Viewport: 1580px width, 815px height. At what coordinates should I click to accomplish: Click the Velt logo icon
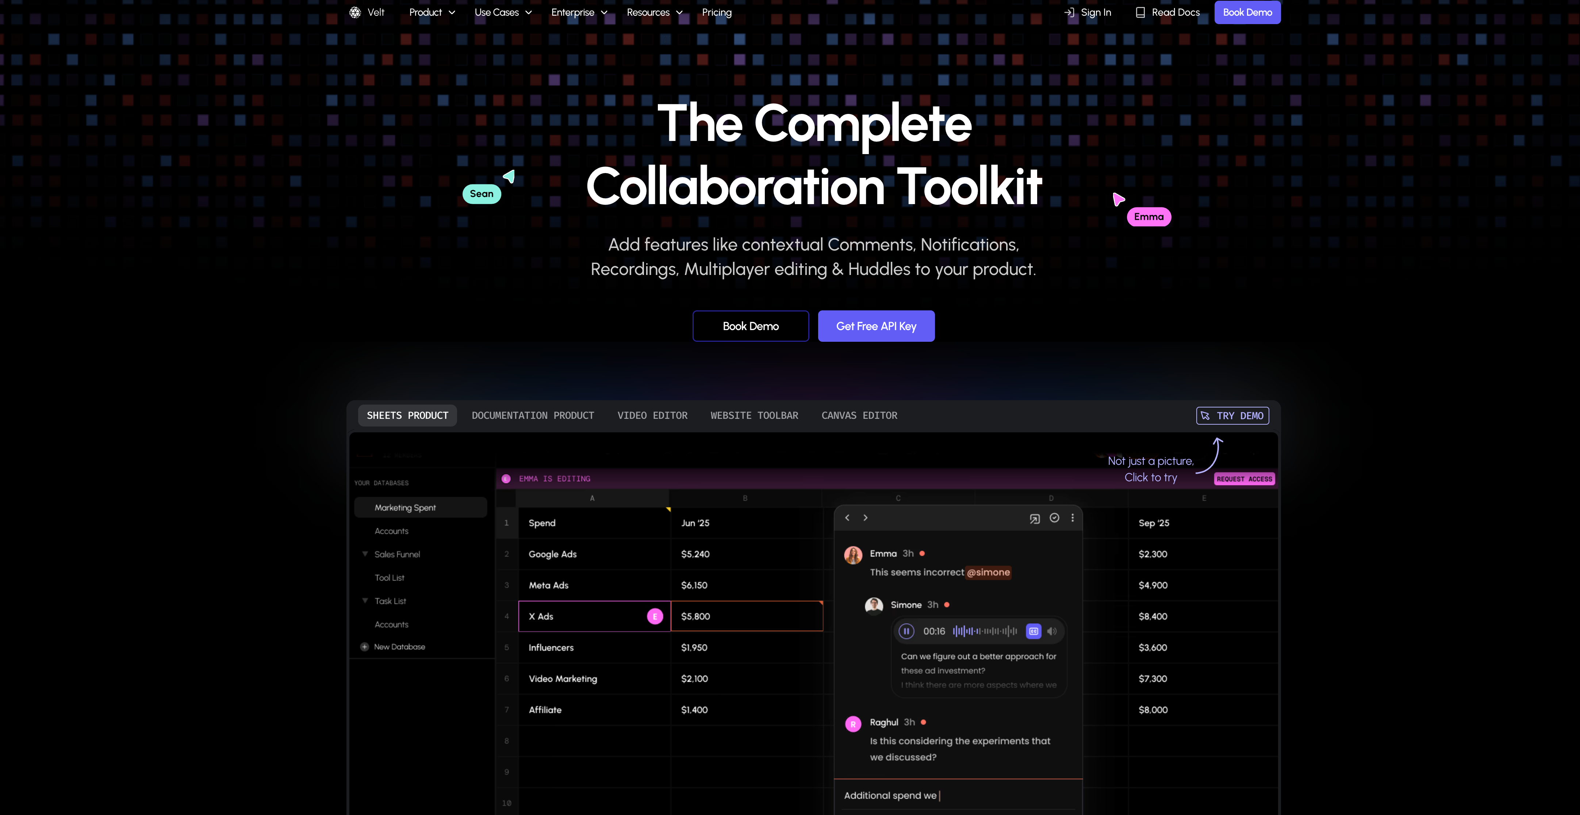355,12
